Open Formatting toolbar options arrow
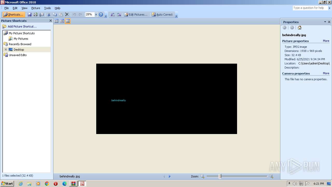 click(176, 15)
